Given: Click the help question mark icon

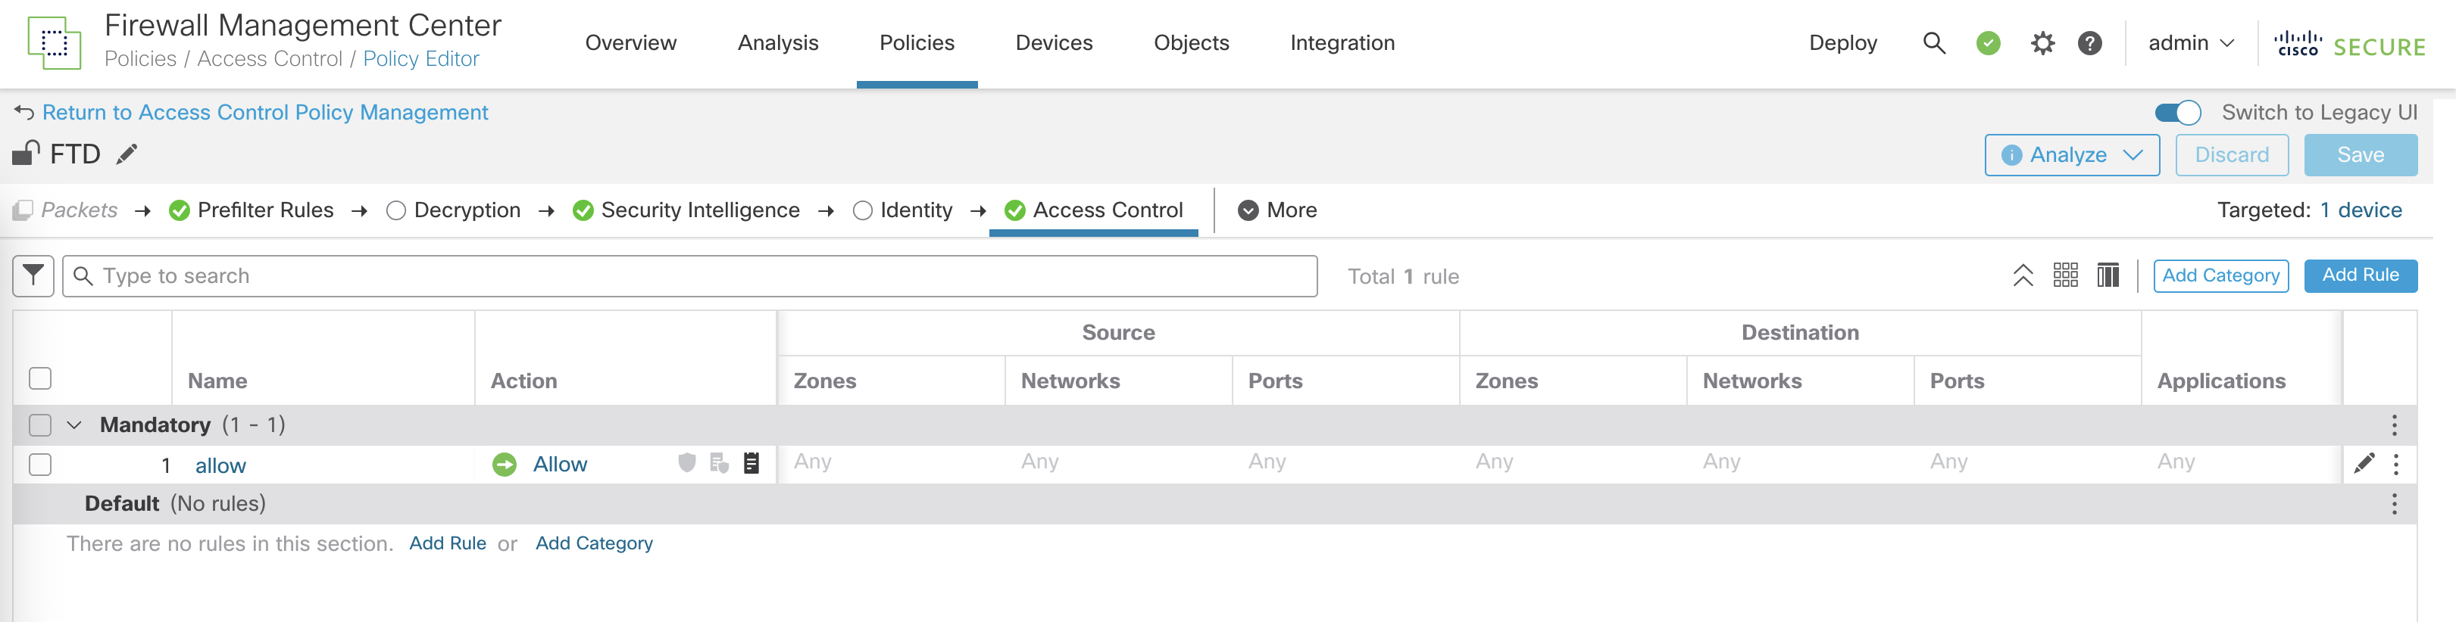Looking at the screenshot, I should (2090, 43).
